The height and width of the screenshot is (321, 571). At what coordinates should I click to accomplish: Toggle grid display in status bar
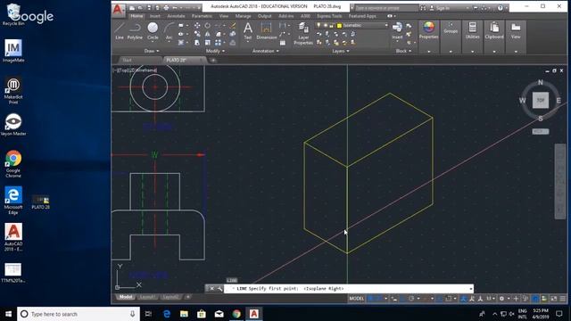[x=370, y=299]
